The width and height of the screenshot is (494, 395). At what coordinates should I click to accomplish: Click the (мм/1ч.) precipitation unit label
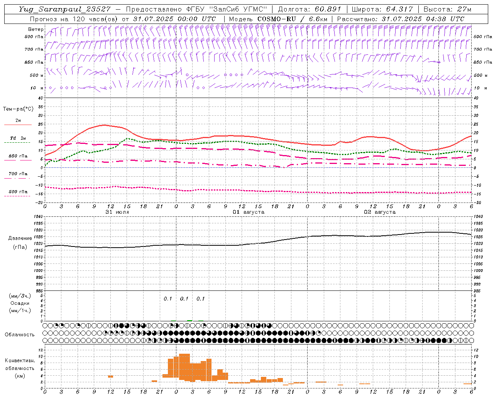coord(20,311)
